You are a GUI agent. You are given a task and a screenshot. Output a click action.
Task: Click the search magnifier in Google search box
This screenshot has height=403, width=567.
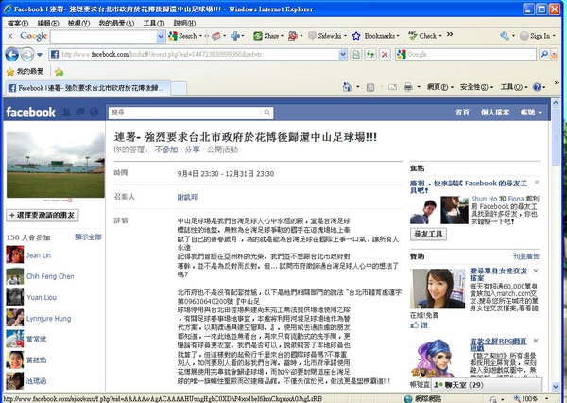coord(544,55)
